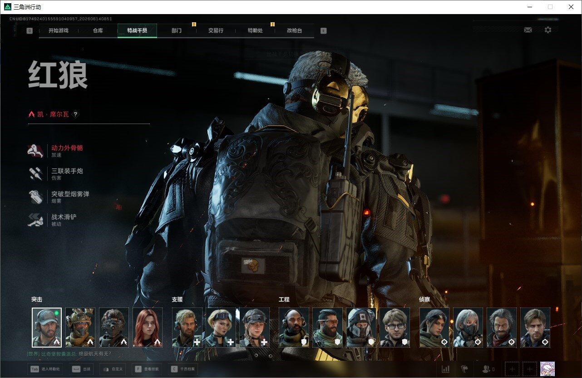
Task: Select the 三联装手炮 skill icon
Action: click(x=36, y=174)
